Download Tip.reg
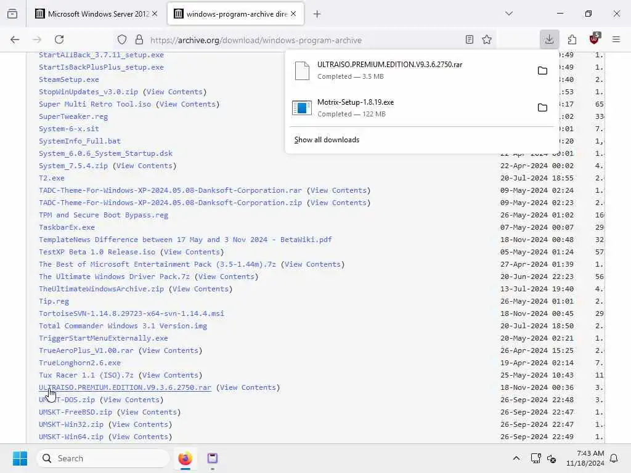Image resolution: width=631 pixels, height=473 pixels. click(54, 301)
